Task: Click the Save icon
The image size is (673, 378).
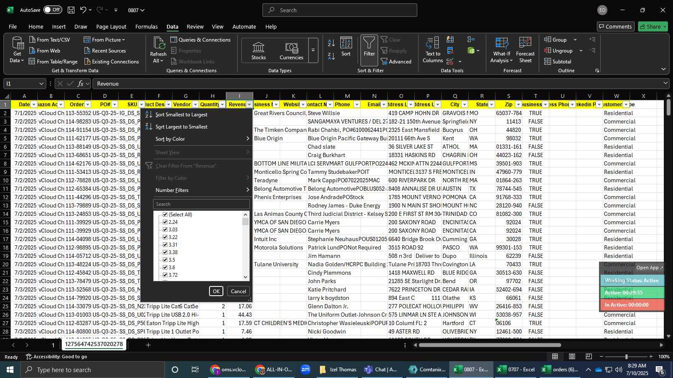Action: tap(71, 10)
